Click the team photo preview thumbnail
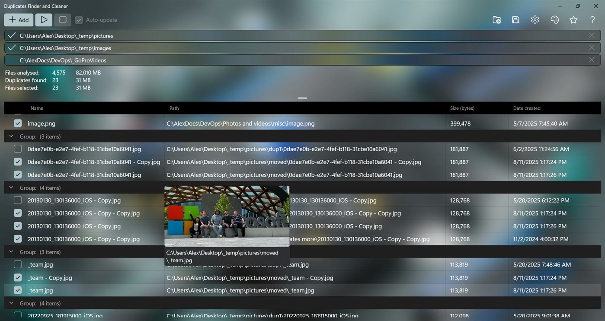 (226, 216)
